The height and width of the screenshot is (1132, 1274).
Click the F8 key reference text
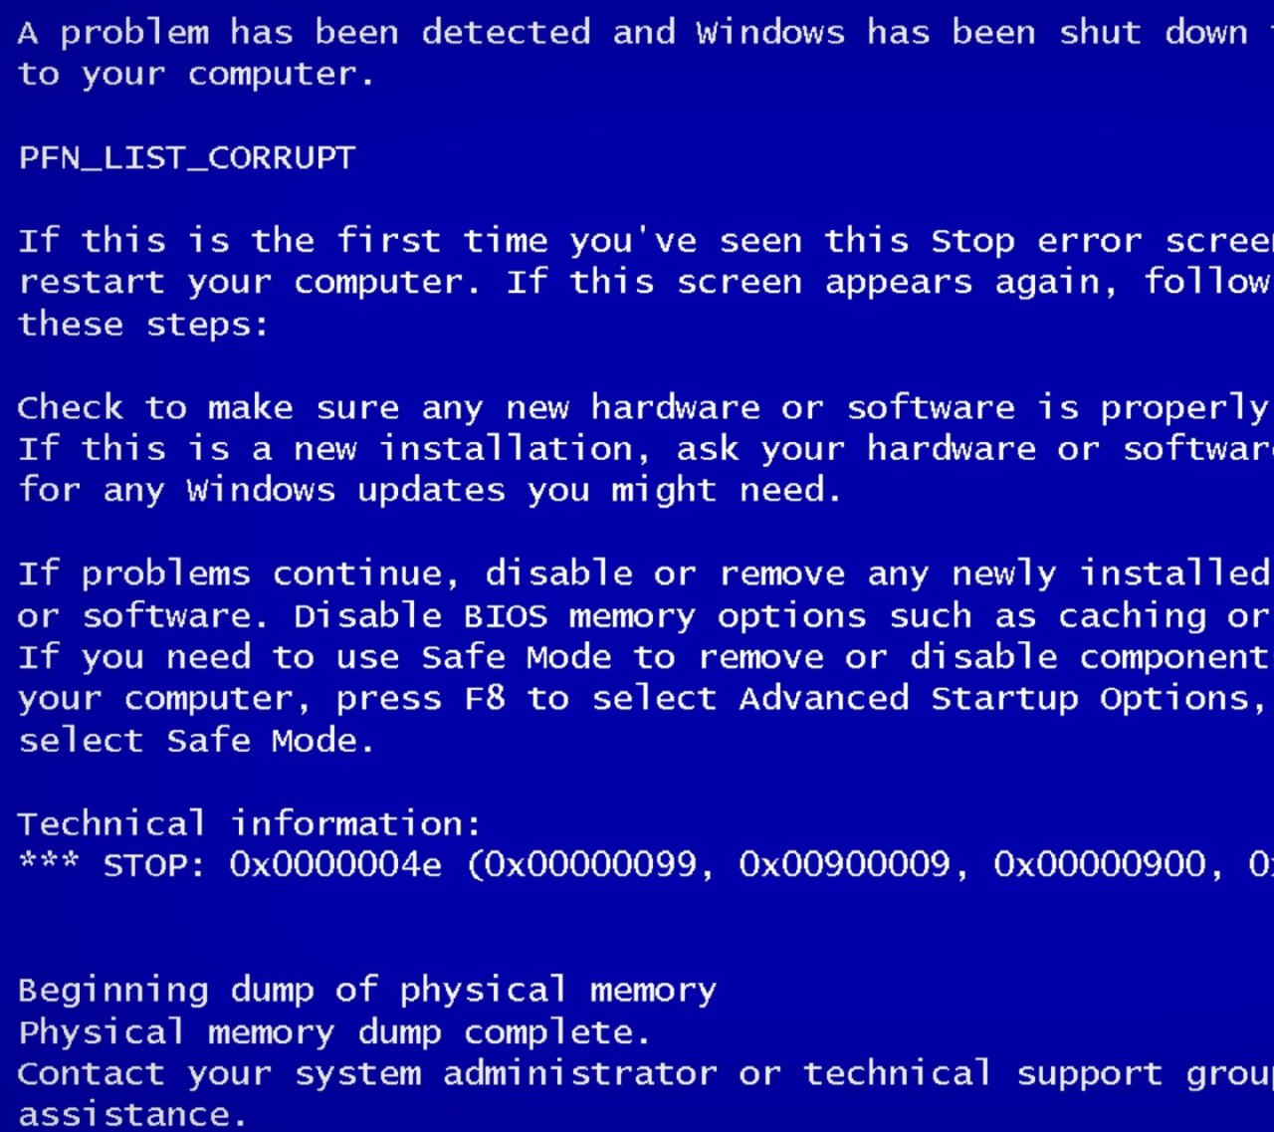click(x=485, y=698)
